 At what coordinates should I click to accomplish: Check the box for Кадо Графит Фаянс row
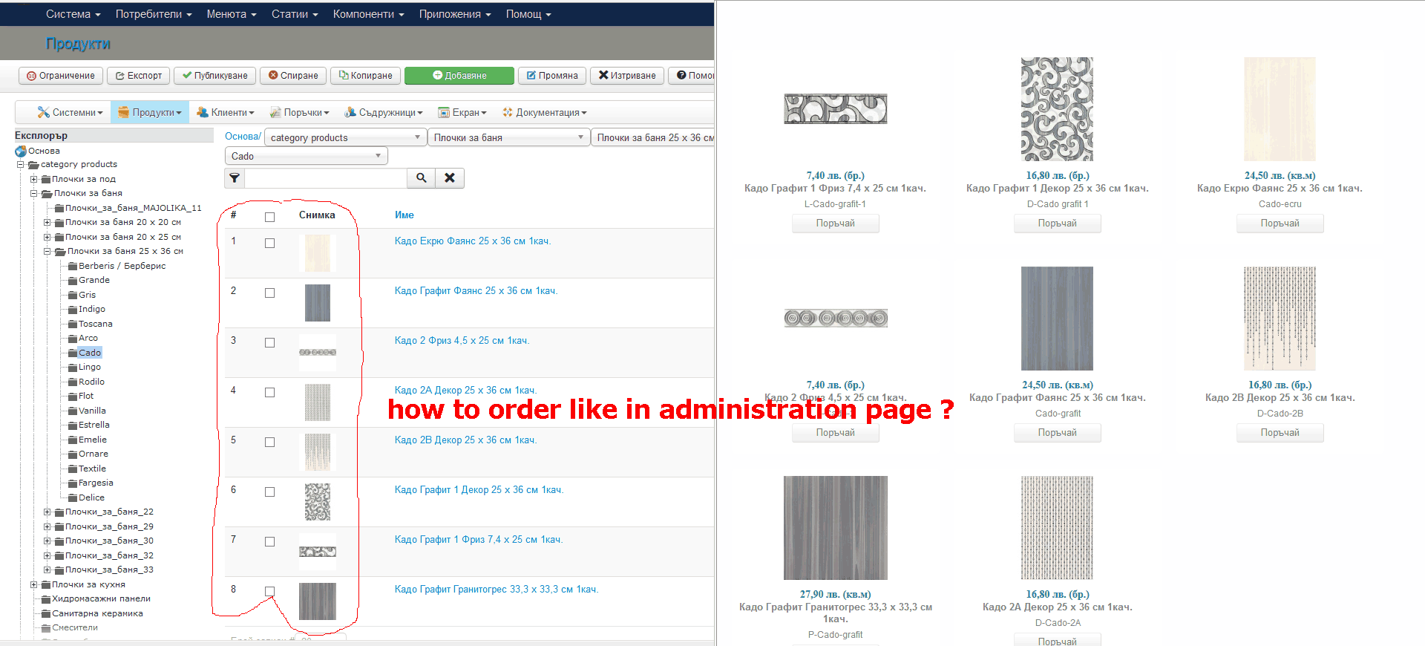[269, 293]
